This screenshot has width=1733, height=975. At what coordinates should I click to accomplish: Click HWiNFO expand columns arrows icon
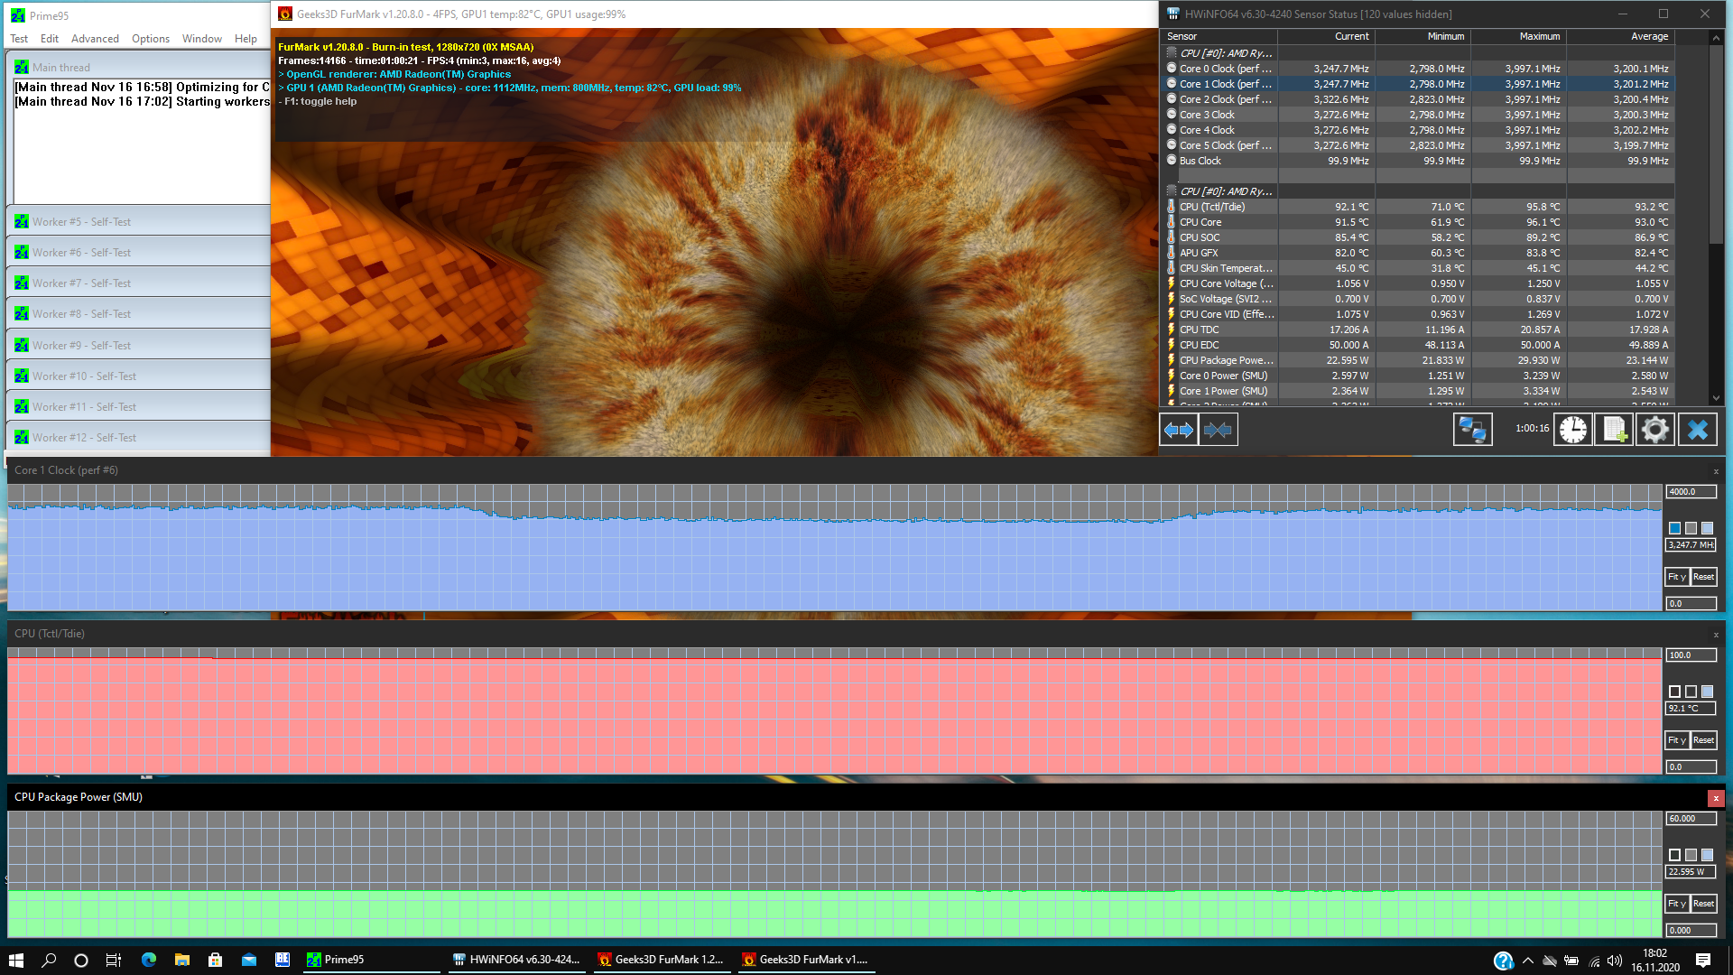[x=1179, y=430]
